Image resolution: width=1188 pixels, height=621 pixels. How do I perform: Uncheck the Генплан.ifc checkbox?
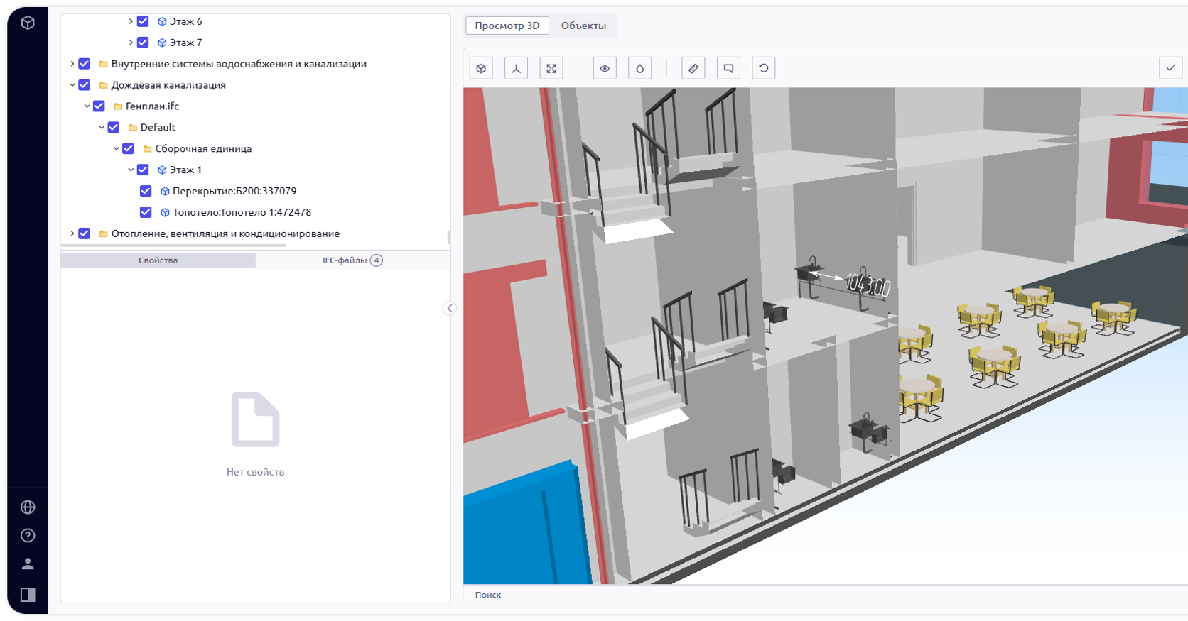[99, 106]
